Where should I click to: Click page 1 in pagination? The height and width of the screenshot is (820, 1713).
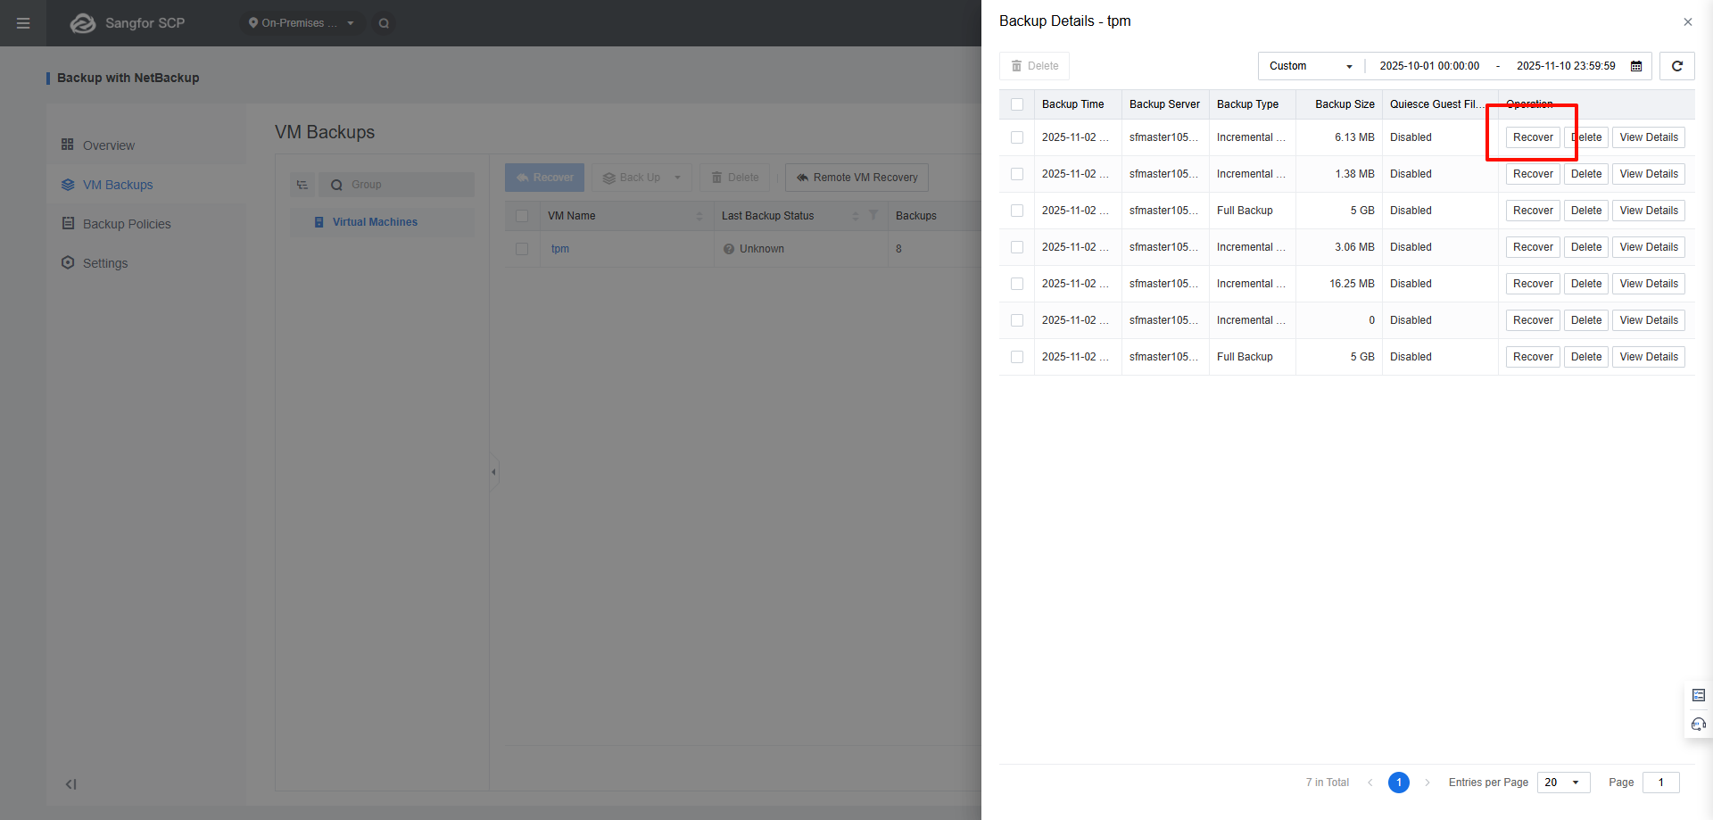pyautogui.click(x=1399, y=783)
